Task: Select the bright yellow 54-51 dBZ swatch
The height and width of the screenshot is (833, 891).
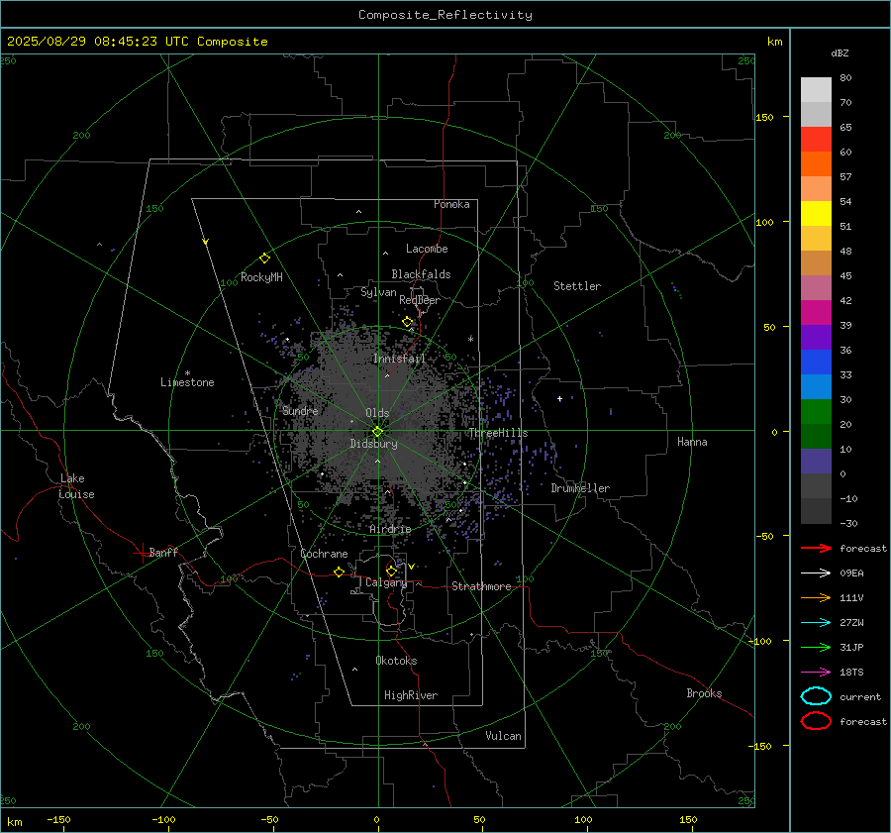Action: coord(816,214)
